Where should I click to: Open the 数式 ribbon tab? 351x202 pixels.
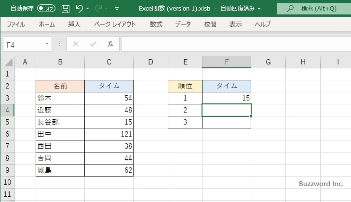click(x=156, y=24)
